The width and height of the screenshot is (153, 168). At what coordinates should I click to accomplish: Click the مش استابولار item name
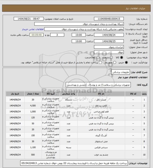[101, 141]
